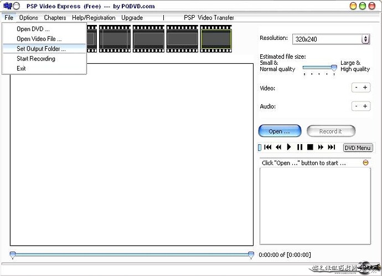This screenshot has height=276, width=382.
Task: Open the Options menu
Action: (29, 18)
